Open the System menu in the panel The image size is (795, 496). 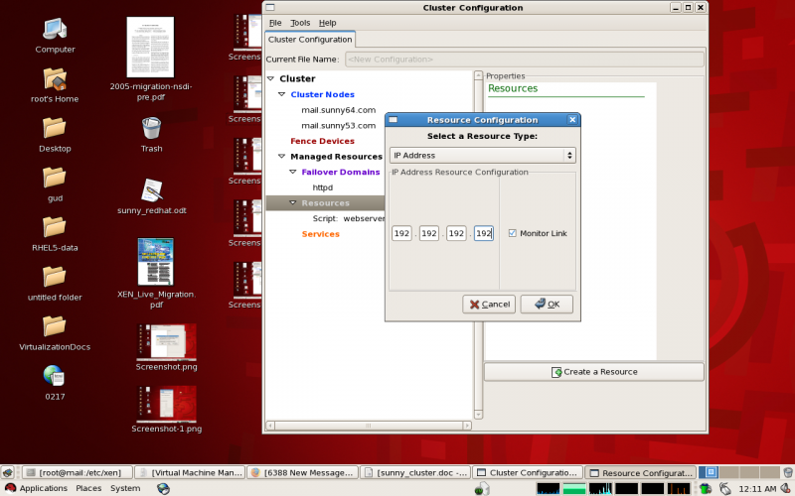pyautogui.click(x=125, y=488)
